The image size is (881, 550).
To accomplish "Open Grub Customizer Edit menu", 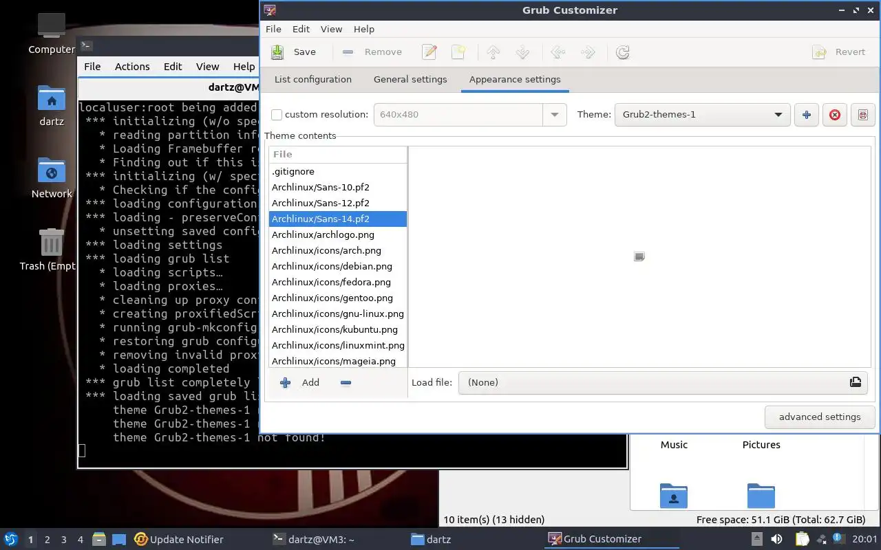I will [301, 29].
